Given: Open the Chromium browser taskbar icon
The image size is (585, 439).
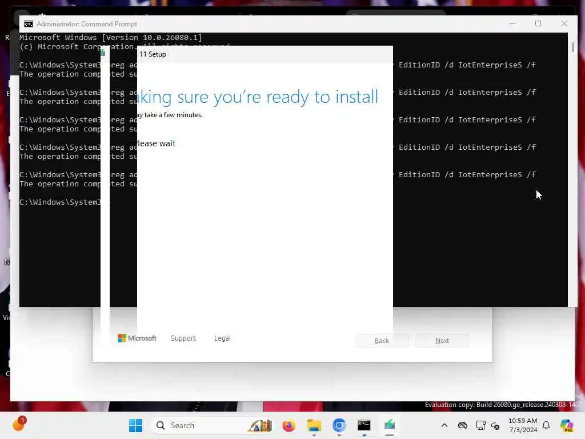Looking at the screenshot, I should click(x=339, y=425).
